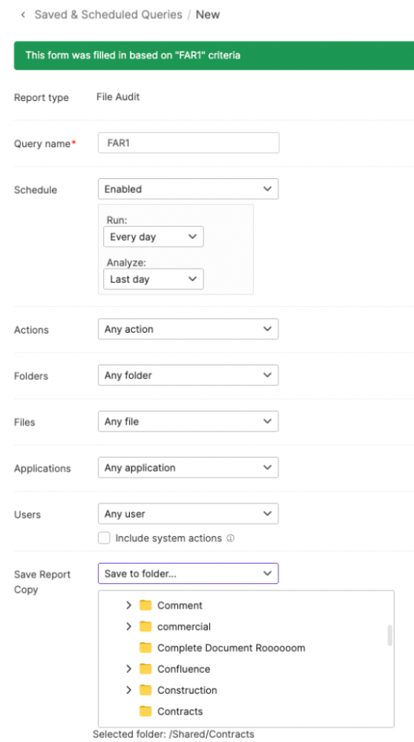Select the commercial folder name

(184, 627)
